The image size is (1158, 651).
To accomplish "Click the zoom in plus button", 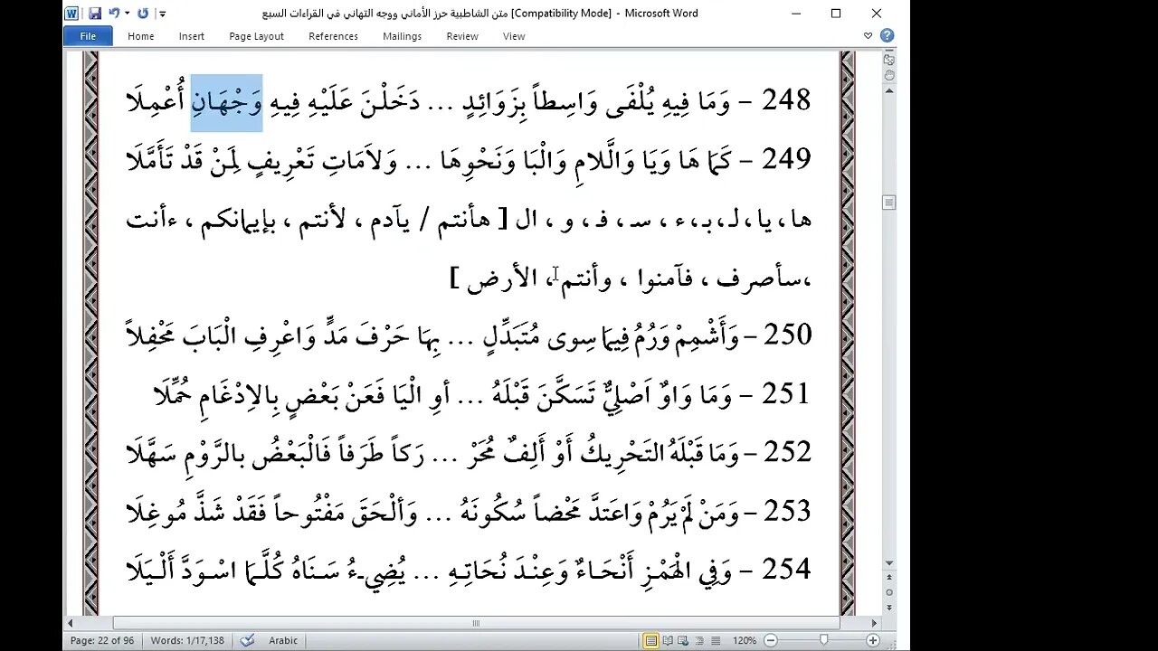I will (873, 640).
